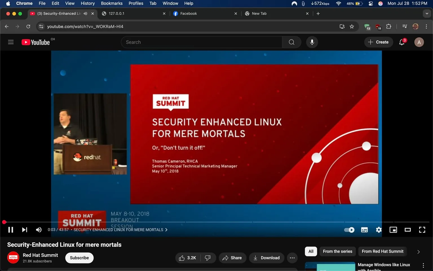
Task: Click the voice search microphone icon
Action: click(312, 42)
